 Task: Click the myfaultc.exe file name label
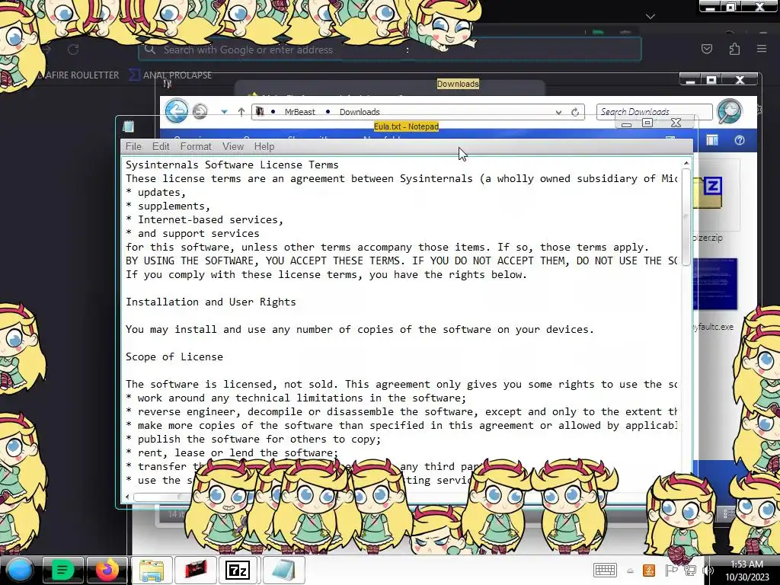pyautogui.click(x=713, y=327)
